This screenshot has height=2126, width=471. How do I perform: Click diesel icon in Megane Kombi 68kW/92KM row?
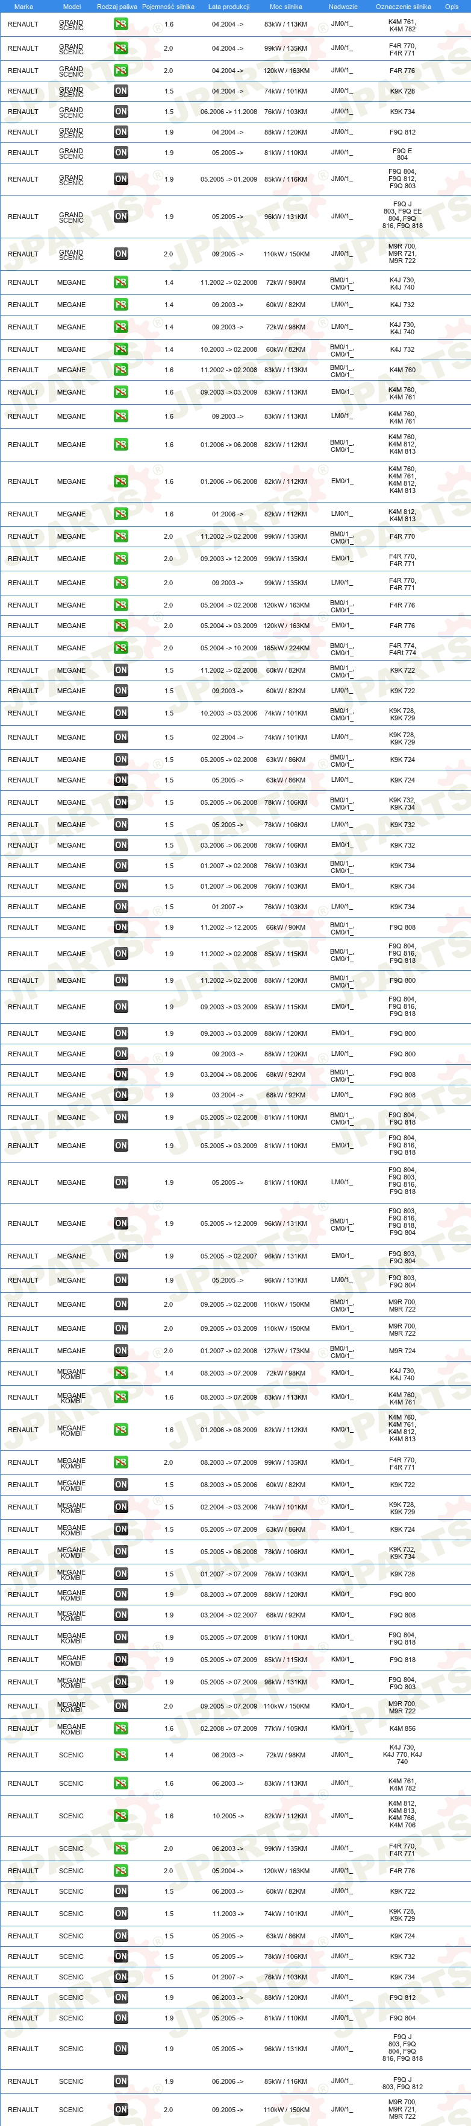(121, 1615)
